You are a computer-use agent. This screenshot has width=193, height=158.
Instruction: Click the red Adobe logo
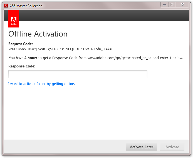click(x=14, y=19)
